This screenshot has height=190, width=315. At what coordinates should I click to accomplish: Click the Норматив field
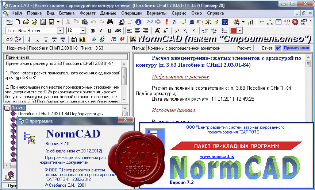[x=53, y=48]
